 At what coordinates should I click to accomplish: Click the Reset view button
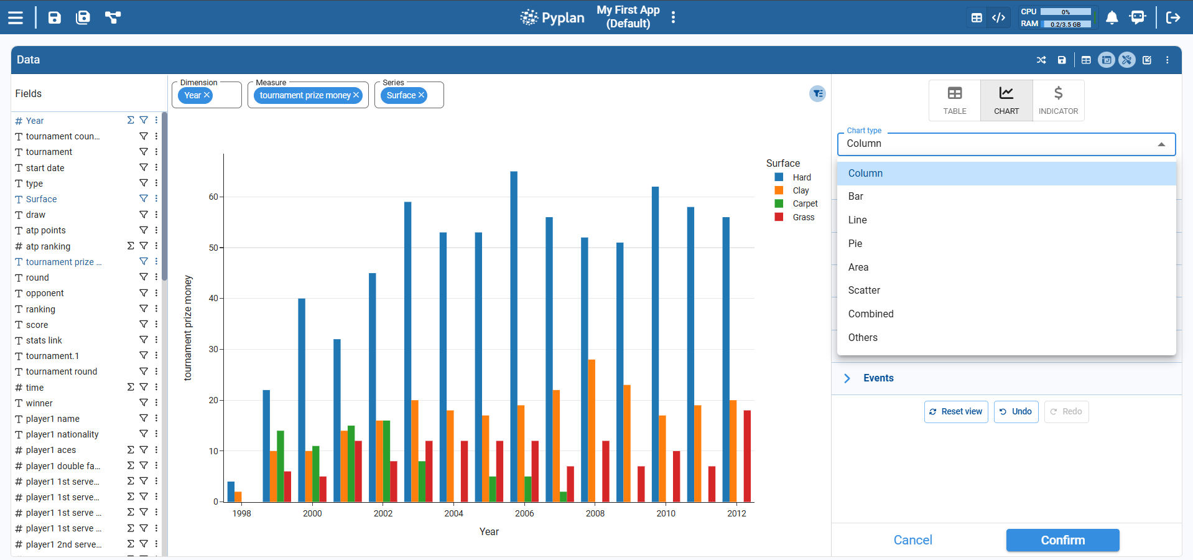[x=955, y=412]
